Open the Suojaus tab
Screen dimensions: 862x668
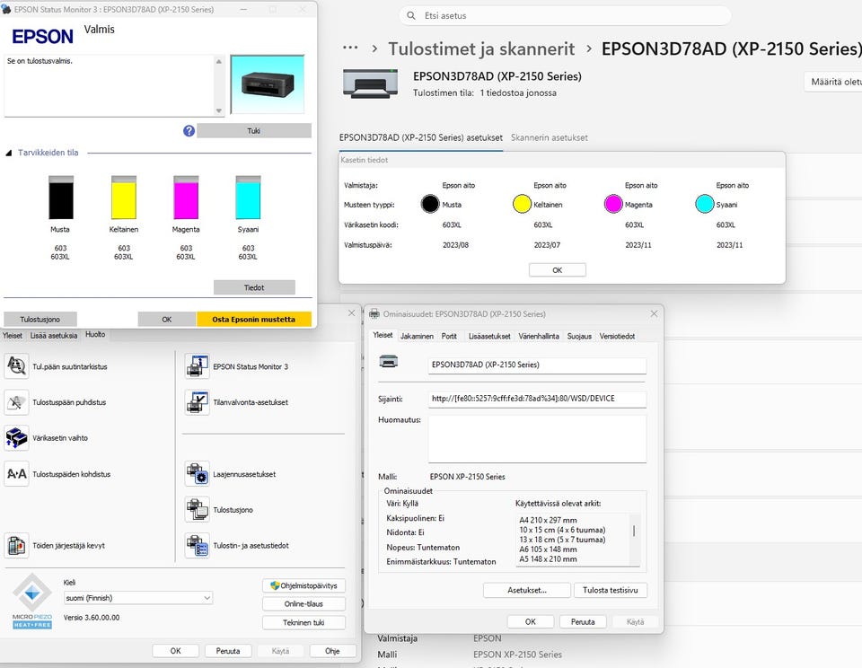click(x=579, y=336)
